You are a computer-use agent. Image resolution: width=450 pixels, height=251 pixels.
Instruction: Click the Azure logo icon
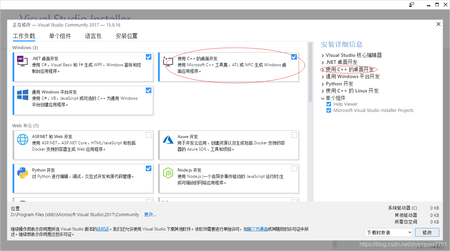tap(168, 139)
